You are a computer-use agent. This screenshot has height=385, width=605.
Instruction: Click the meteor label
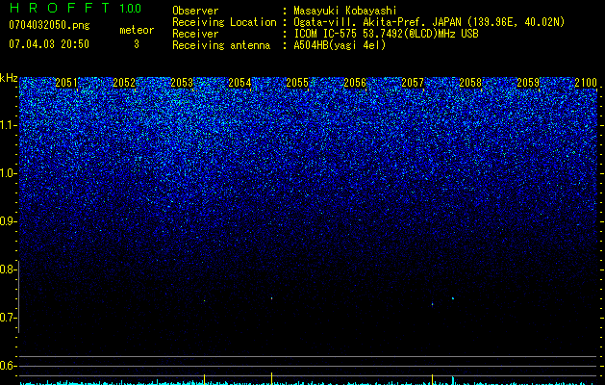(137, 30)
